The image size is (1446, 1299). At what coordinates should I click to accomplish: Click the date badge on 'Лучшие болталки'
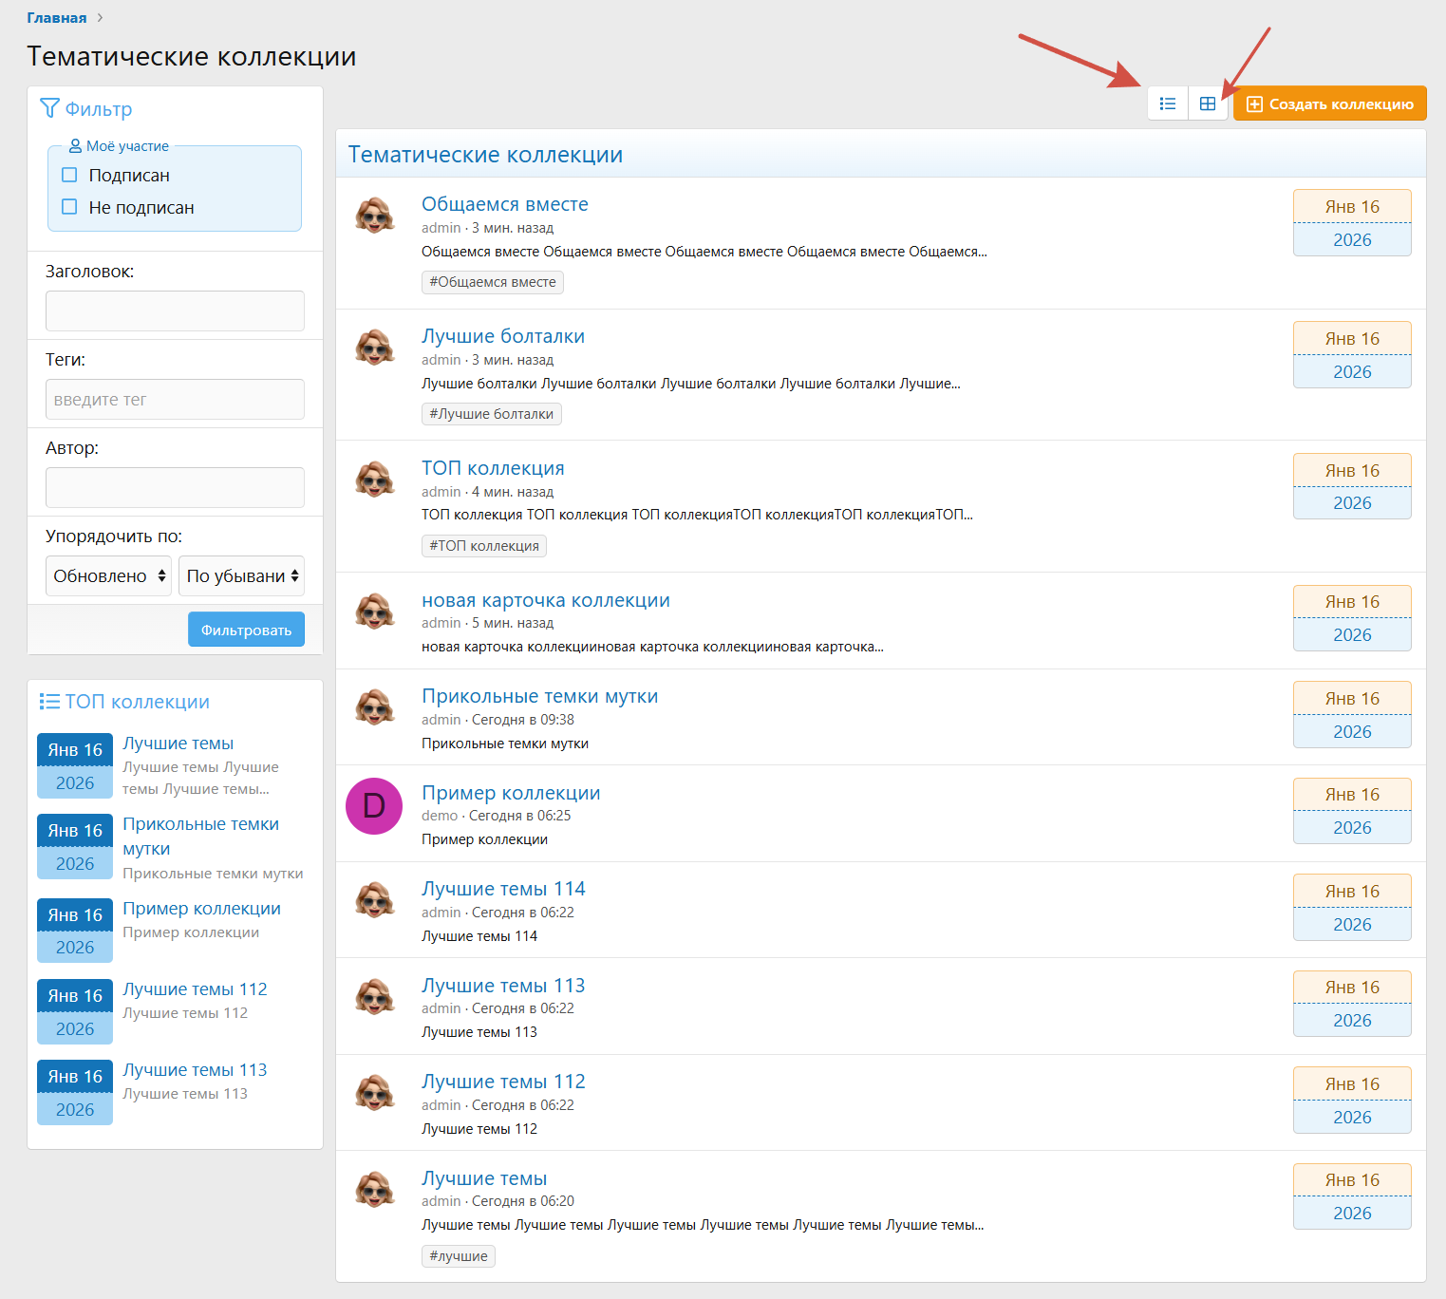tap(1351, 355)
